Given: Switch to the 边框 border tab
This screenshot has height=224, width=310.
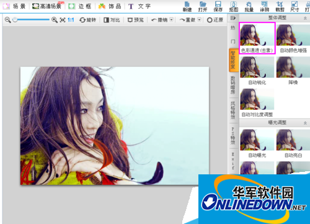Looking at the screenshot, I should [80, 6].
